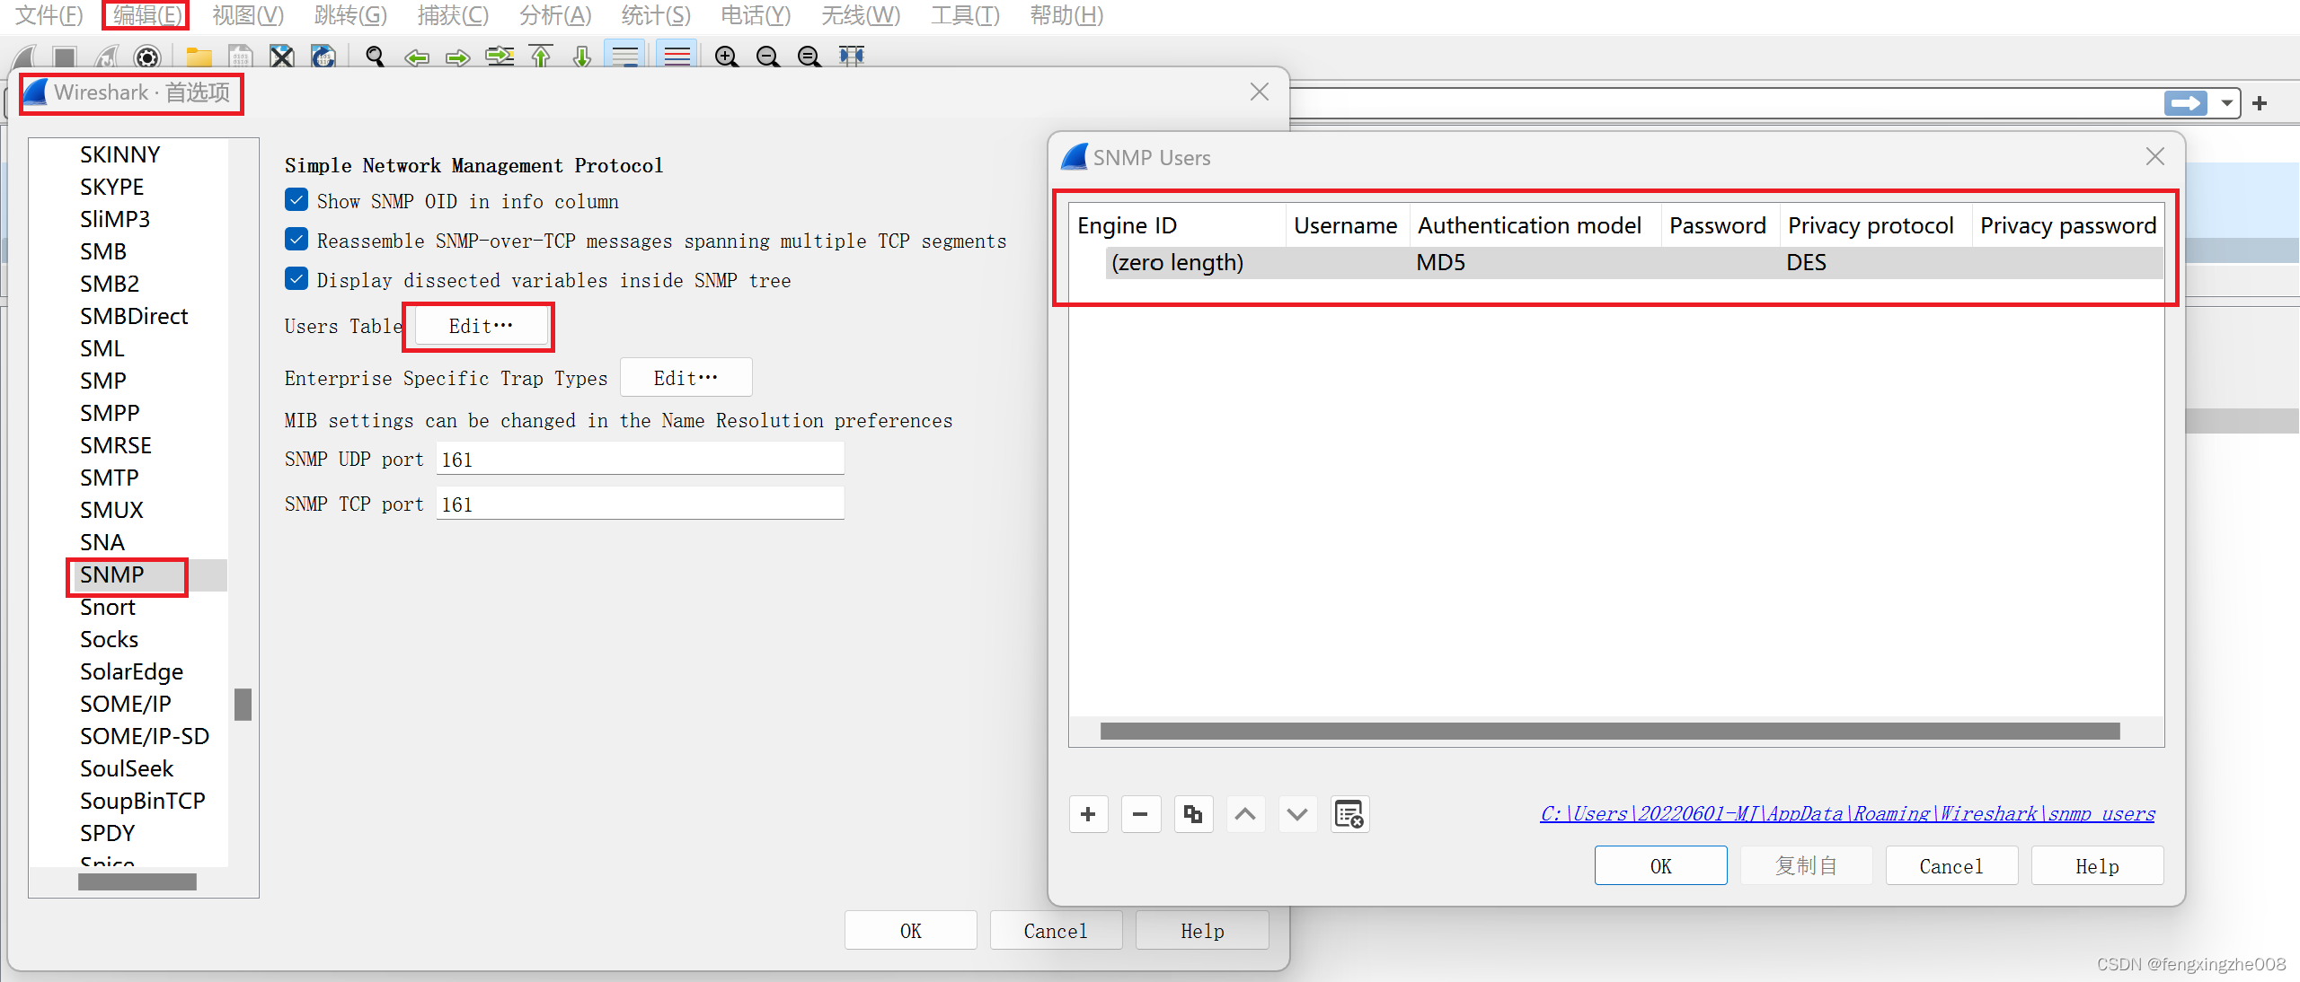The height and width of the screenshot is (982, 2300).
Task: Open capture options gear icon
Action: point(147,57)
